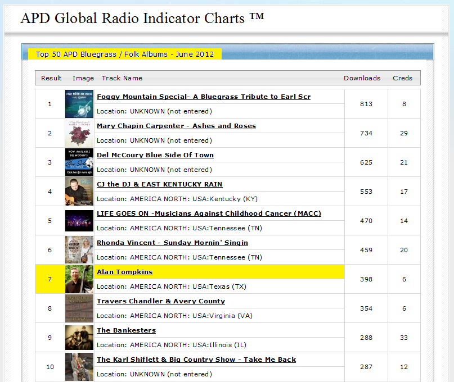Open Del McCoury Blue Side Of Town link
454x382 pixels.
tap(155, 155)
